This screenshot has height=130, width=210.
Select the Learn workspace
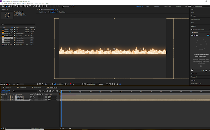(147, 6)
